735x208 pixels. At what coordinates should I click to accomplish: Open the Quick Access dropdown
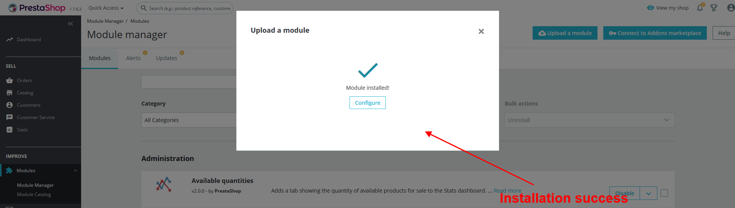coord(106,8)
